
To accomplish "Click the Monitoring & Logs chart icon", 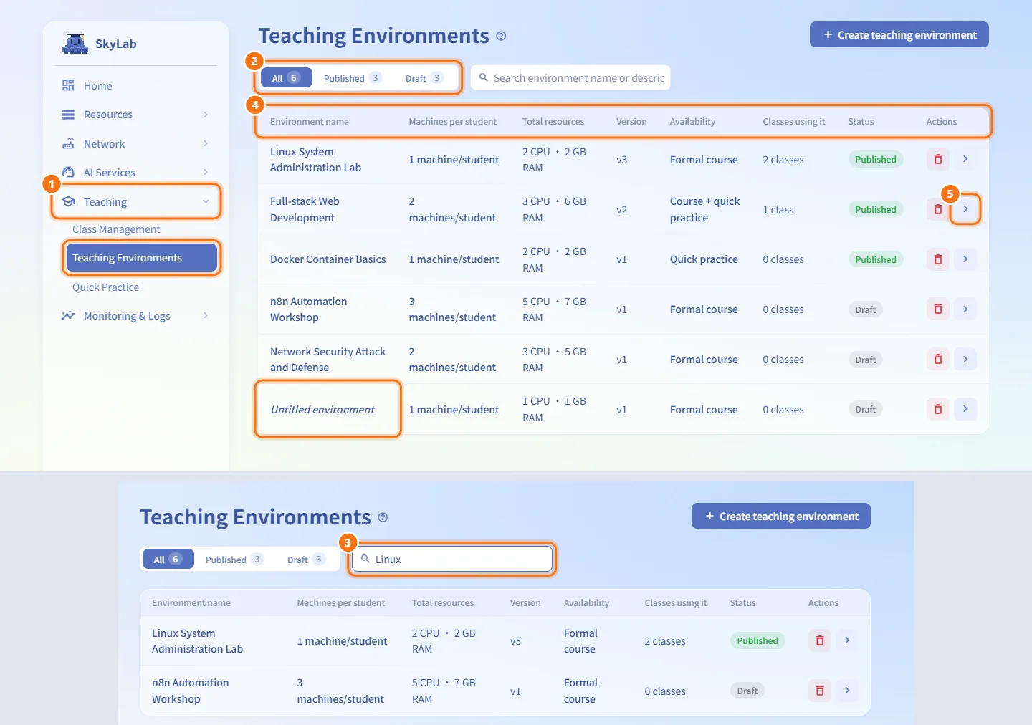I will pos(68,315).
